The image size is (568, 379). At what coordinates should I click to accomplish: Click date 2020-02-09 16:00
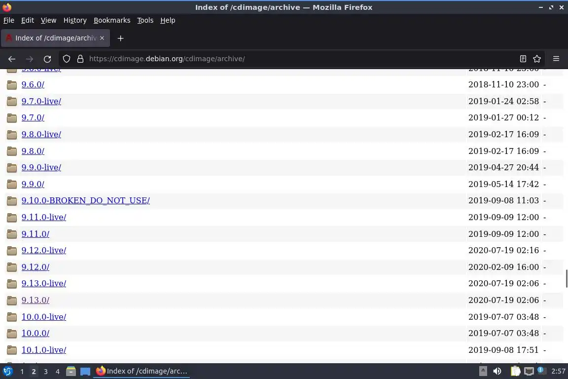[x=503, y=267]
